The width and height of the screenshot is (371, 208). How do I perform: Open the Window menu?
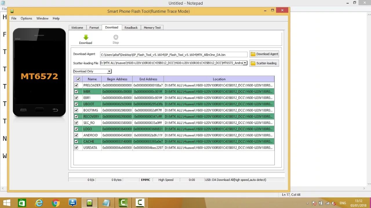tap(42, 18)
